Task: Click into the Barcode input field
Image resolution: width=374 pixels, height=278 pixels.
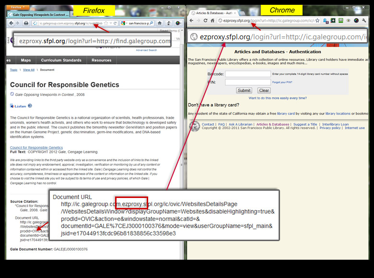Action: 248,74
